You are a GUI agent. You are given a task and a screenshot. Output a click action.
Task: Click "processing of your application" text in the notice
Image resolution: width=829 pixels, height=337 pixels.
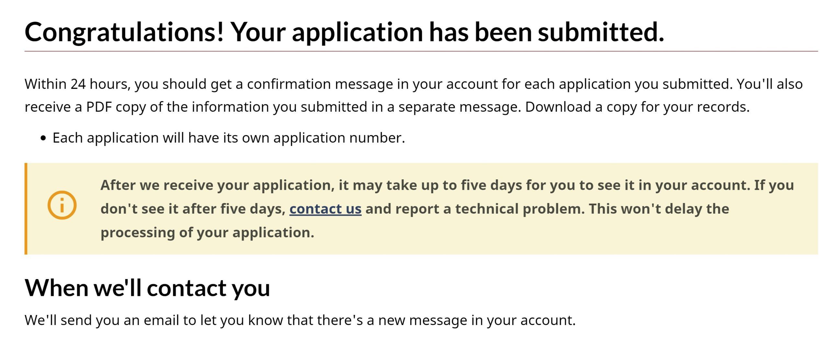coord(207,232)
